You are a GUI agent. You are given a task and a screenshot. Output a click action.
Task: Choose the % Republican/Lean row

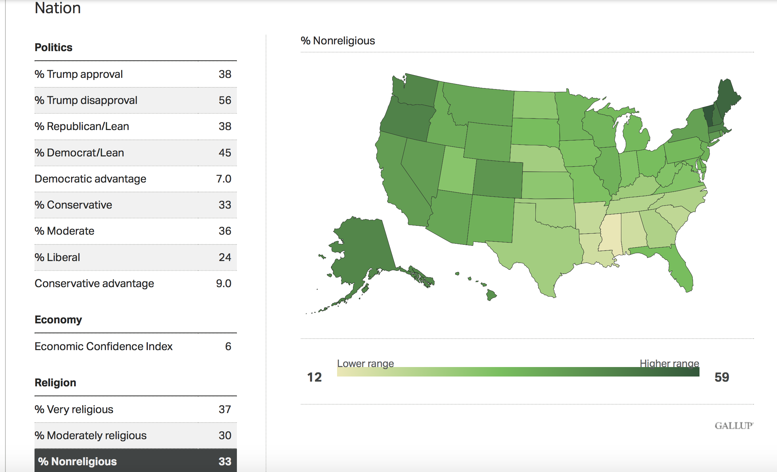(135, 126)
